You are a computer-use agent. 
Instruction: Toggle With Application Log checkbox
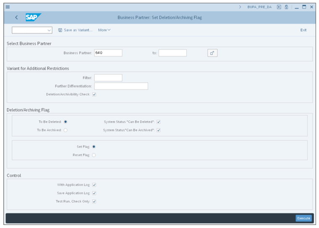tap(94, 185)
